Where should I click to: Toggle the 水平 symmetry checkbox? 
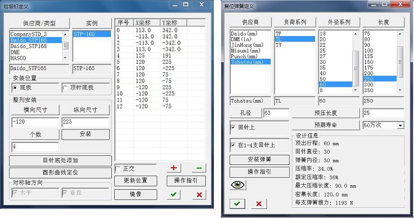pos(15,193)
